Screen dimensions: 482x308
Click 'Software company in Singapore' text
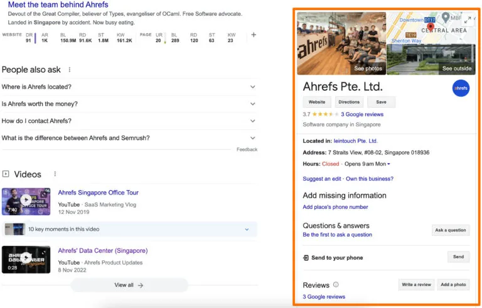341,125
